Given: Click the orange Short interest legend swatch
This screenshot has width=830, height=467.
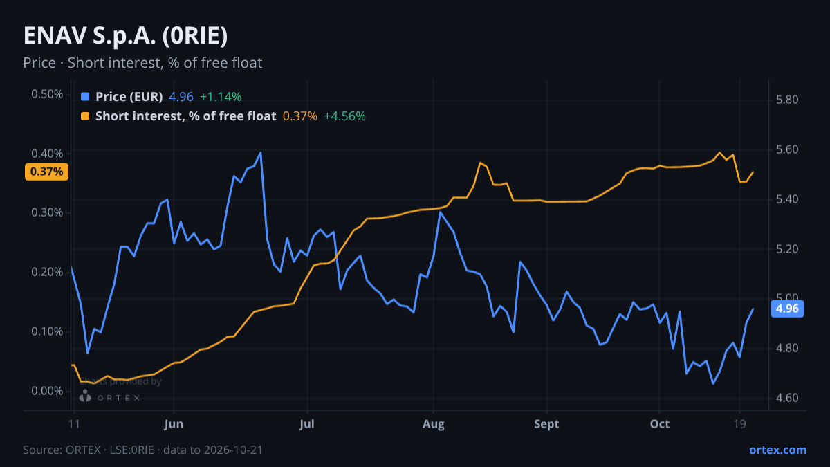Looking at the screenshot, I should (85, 116).
